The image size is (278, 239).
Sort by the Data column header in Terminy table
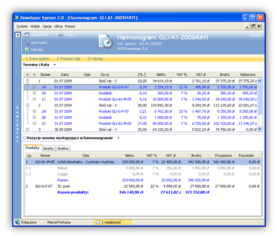(x=65, y=75)
